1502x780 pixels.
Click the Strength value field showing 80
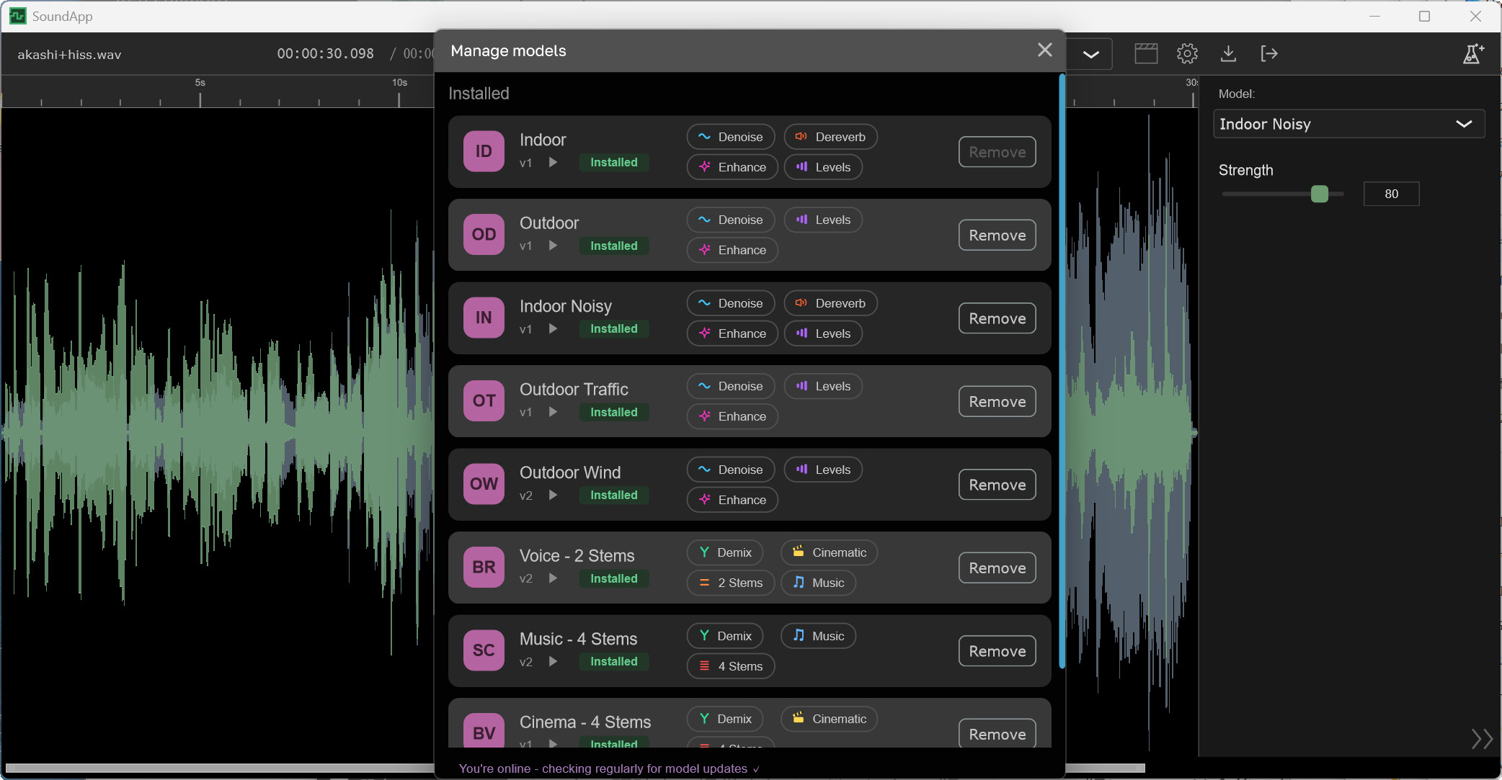click(1391, 194)
